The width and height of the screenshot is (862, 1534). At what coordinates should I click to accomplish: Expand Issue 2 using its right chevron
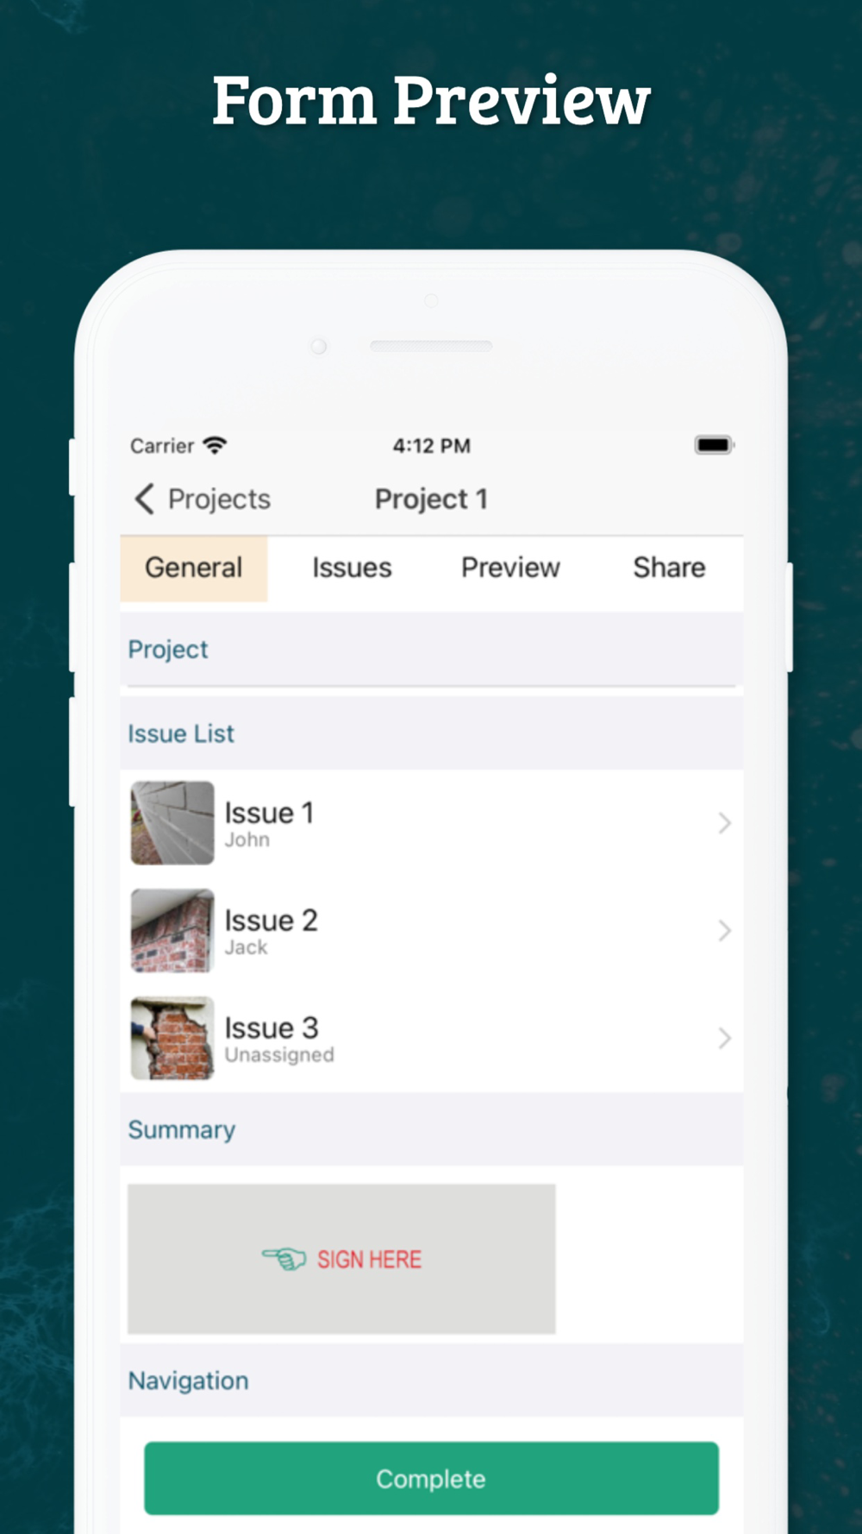724,931
